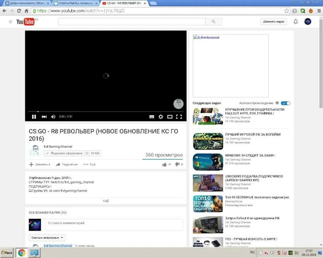The height and width of the screenshot is (258, 323).
Task: Click the 'Подписка оформлена' subscription button
Action: 64,153
